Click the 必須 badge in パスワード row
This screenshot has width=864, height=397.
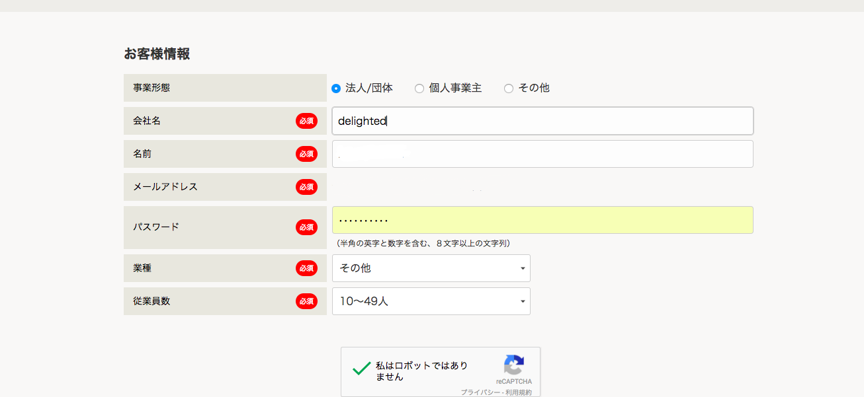(306, 227)
